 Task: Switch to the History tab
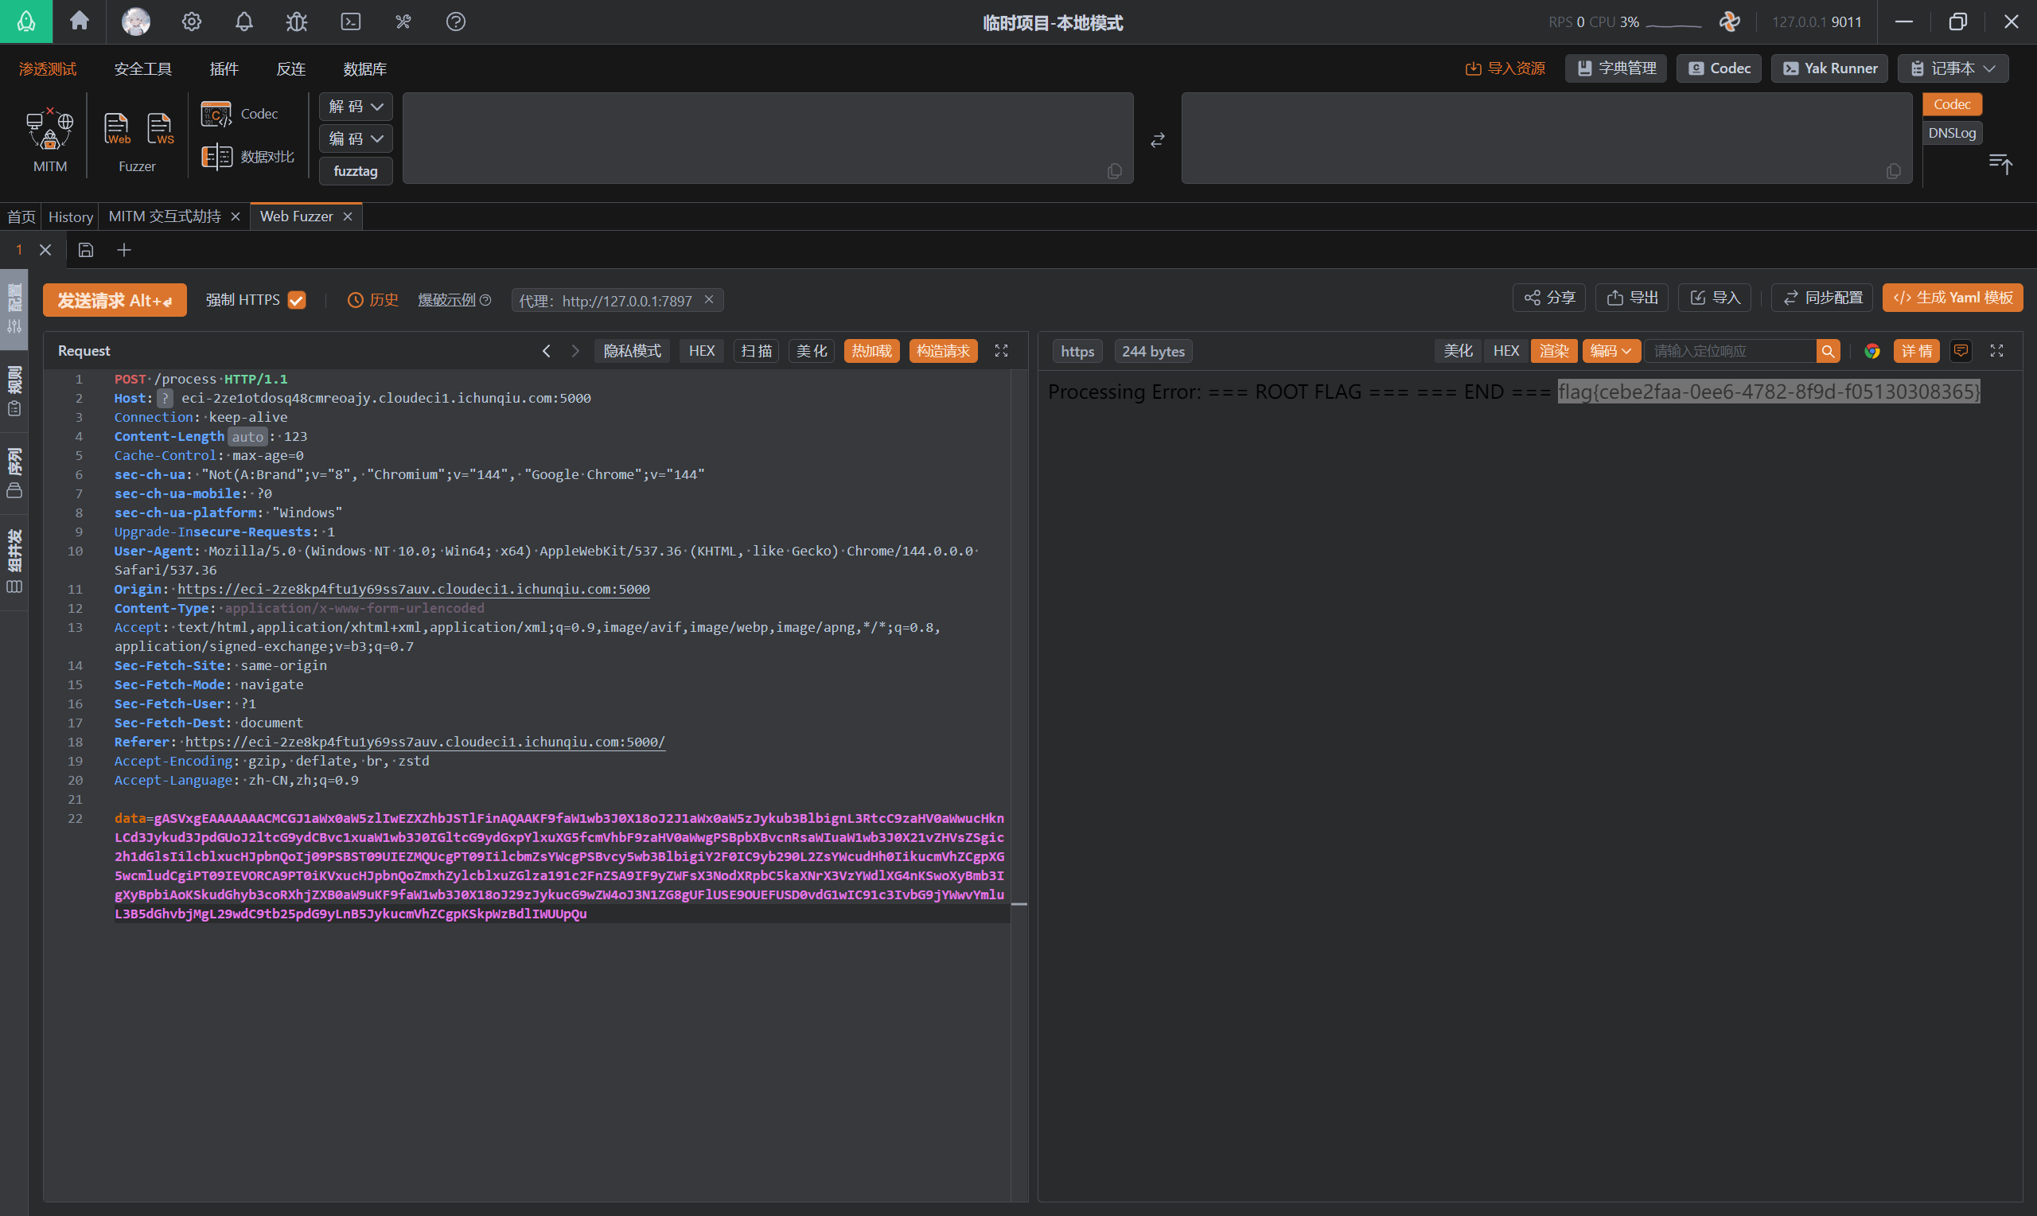[x=71, y=216]
